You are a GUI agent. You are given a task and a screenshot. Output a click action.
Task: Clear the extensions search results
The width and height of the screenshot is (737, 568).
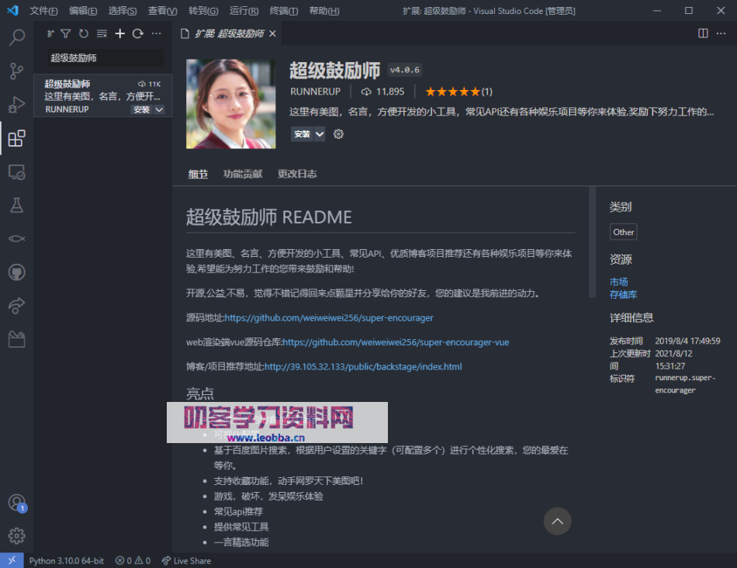pos(102,33)
